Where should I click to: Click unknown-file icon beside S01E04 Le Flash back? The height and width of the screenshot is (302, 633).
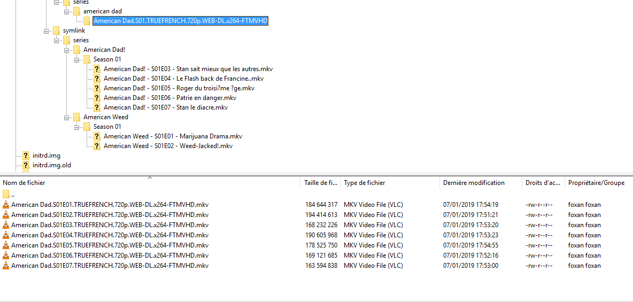[x=97, y=79]
